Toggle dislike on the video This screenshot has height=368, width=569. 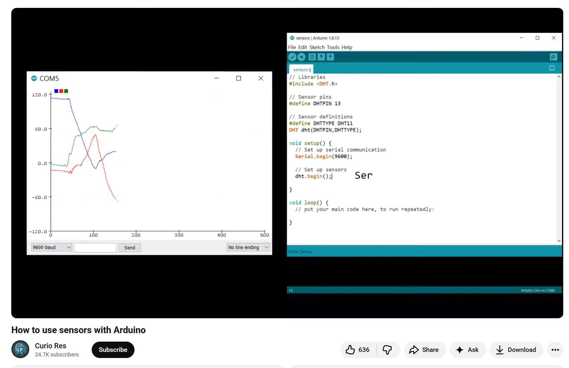(x=388, y=349)
